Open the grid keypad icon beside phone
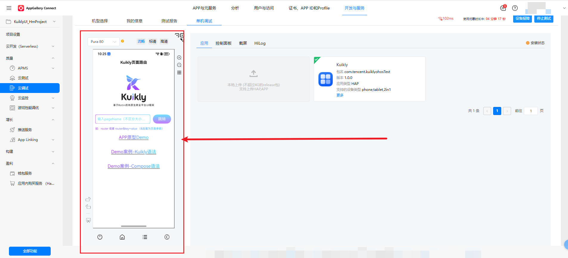This screenshot has height=258, width=568. pyautogui.click(x=179, y=72)
